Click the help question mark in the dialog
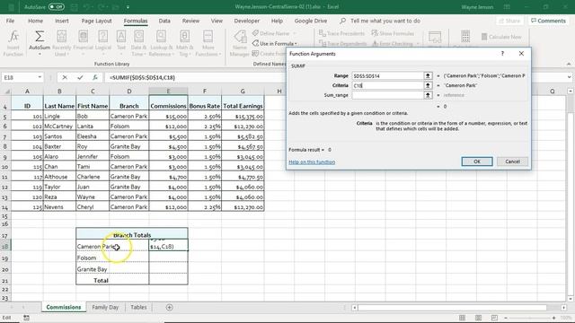 click(502, 54)
